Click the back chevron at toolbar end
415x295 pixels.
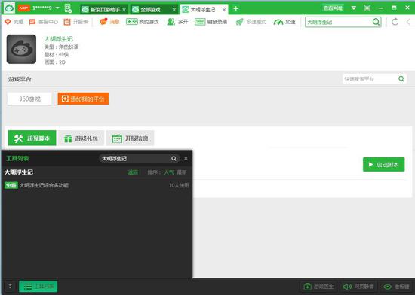point(409,22)
